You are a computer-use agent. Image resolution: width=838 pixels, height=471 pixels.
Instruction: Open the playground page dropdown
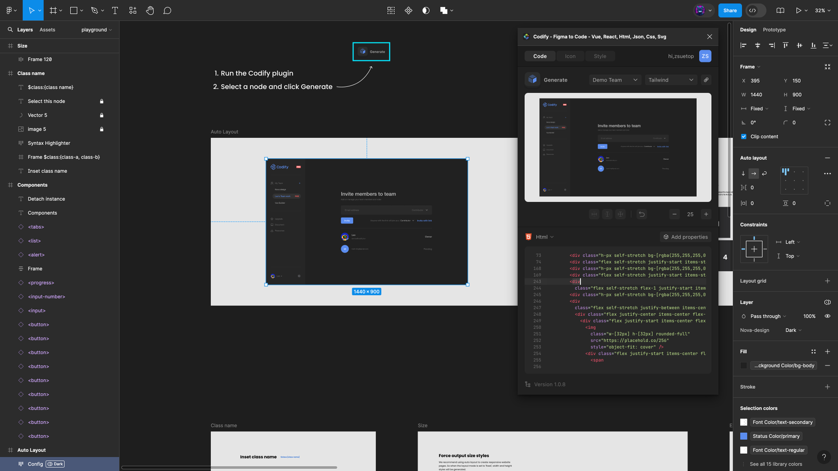(97, 30)
